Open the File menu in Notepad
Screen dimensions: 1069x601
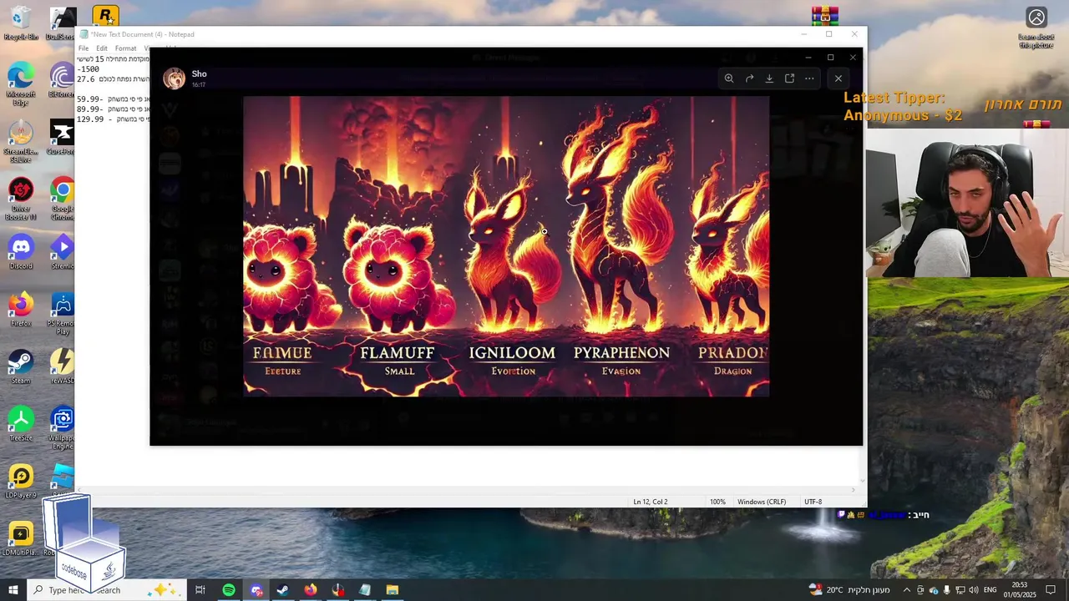84,48
